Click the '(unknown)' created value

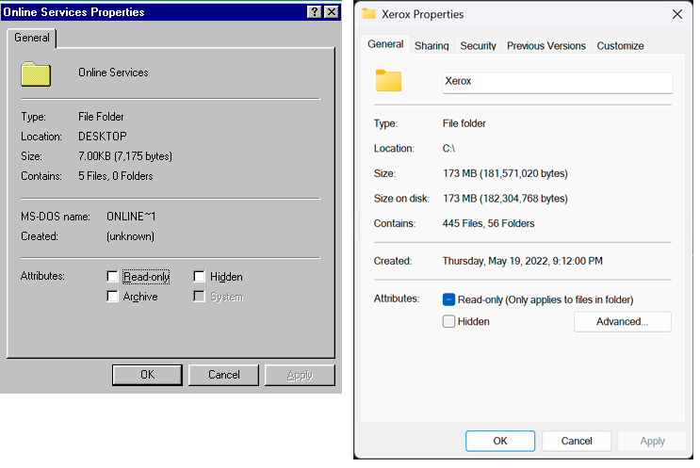tap(130, 236)
